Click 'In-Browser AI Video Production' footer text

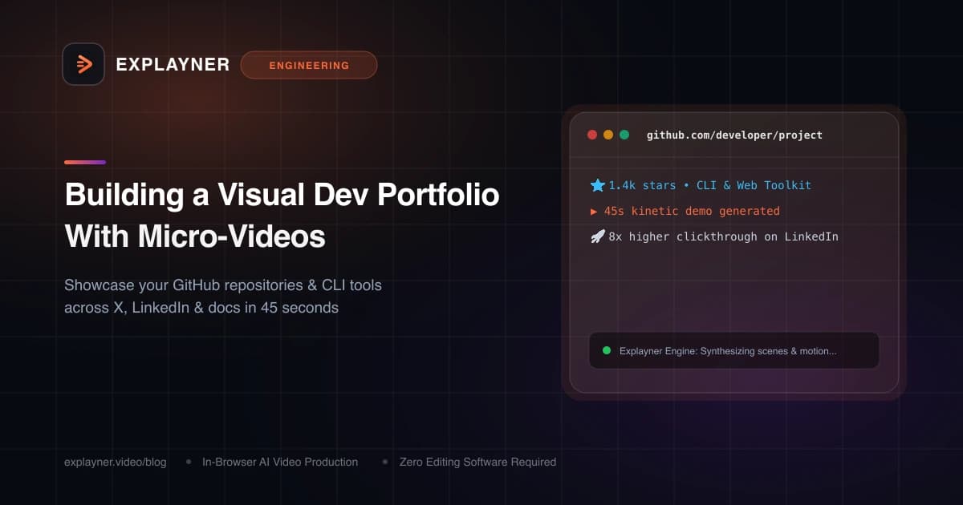(x=280, y=462)
